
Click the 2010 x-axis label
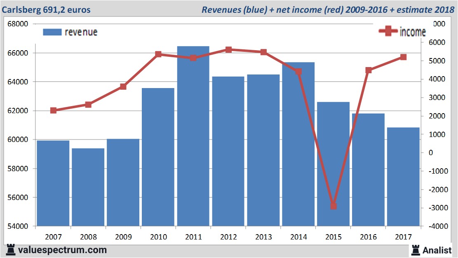pyautogui.click(x=158, y=237)
